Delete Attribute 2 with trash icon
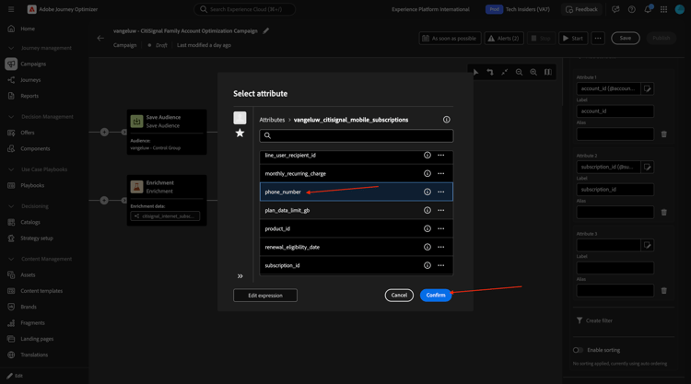The width and height of the screenshot is (691, 384). pos(663,213)
